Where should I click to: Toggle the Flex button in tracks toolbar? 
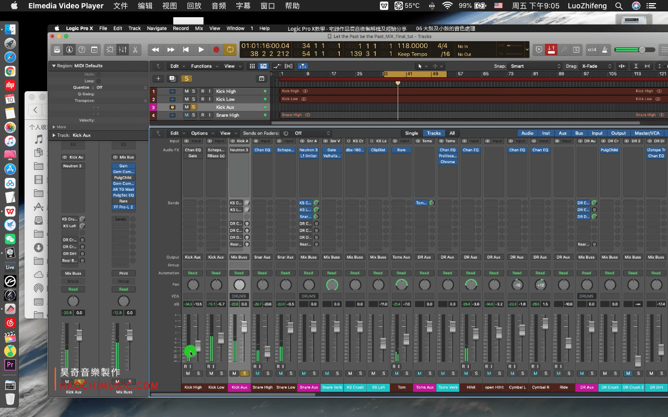pyautogui.click(x=289, y=66)
